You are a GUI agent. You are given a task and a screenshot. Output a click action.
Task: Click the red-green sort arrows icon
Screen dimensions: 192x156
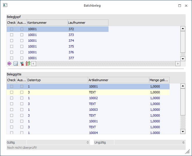[x=28, y=64]
